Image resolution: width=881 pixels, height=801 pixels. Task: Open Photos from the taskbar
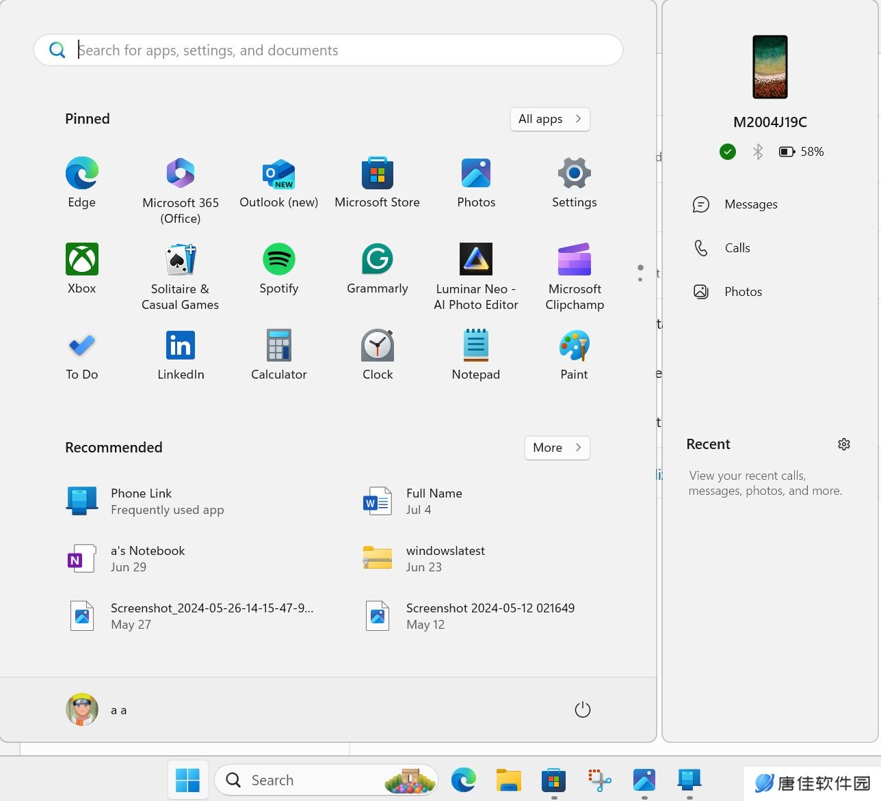644,780
